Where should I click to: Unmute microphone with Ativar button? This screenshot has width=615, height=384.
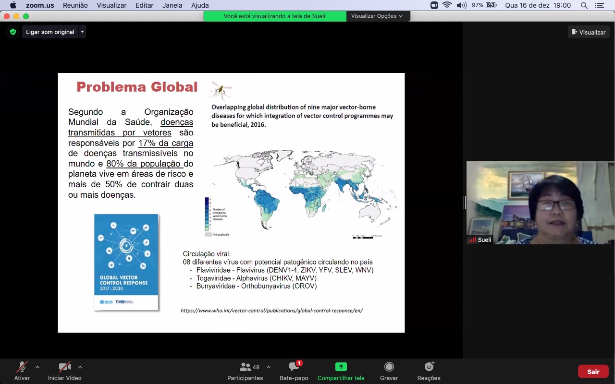click(22, 367)
